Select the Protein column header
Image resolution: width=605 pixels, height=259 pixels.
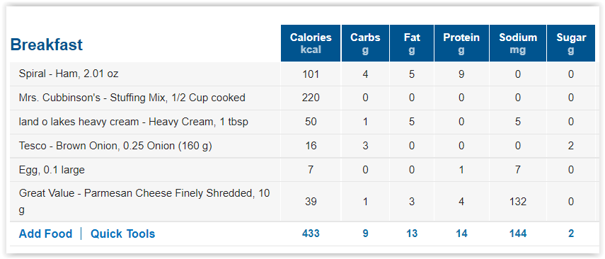[x=461, y=43]
